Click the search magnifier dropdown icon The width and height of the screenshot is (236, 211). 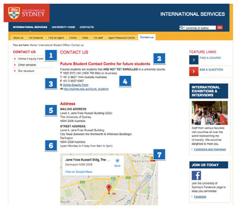[x=182, y=27]
